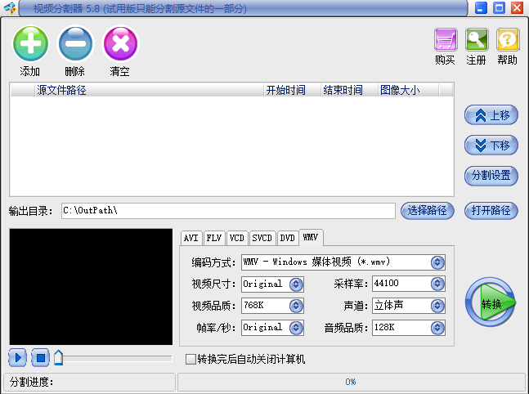Image resolution: width=529 pixels, height=394 pixels.
Task: Expand the 采样率 44100 dropdown
Action: (437, 284)
